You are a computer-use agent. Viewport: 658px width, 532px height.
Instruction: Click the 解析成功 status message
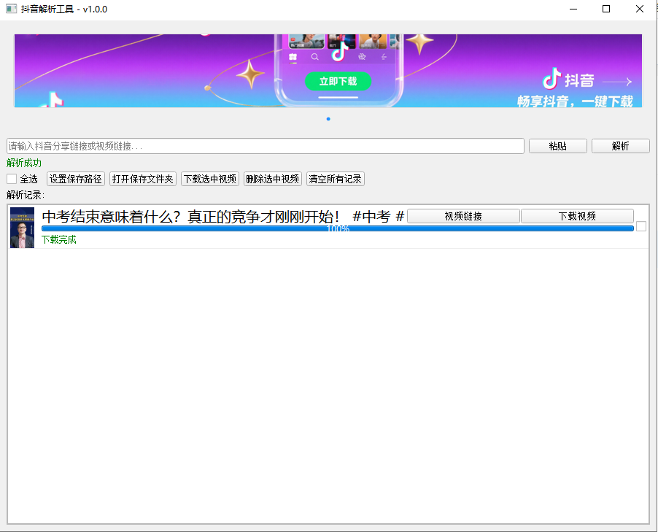pos(24,163)
